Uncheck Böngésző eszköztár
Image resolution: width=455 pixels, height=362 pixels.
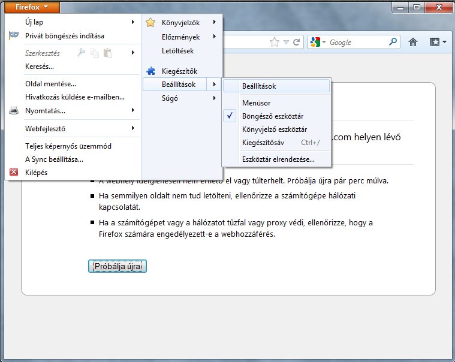click(276, 116)
